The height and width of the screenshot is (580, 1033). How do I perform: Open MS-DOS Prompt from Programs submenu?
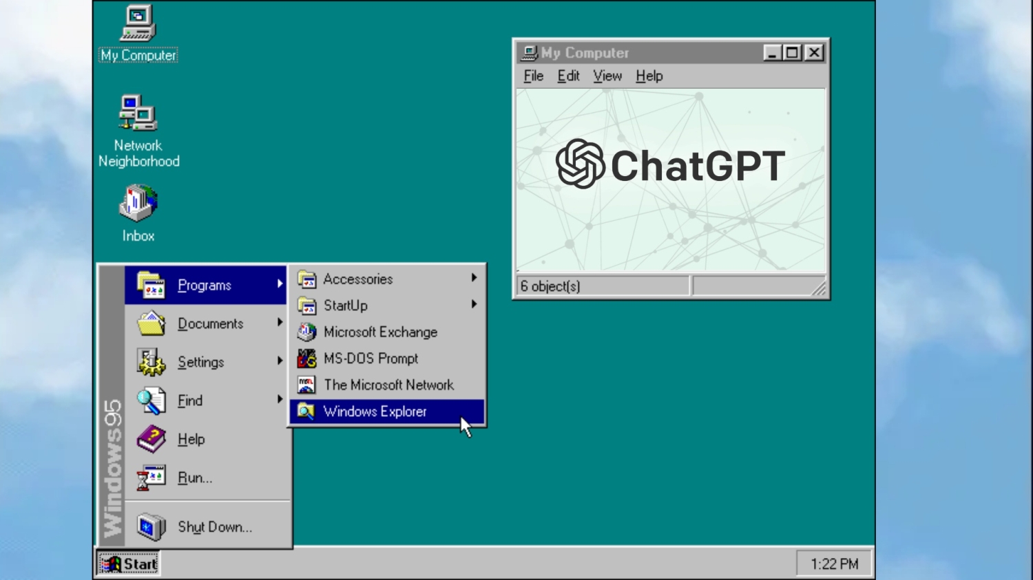387,358
